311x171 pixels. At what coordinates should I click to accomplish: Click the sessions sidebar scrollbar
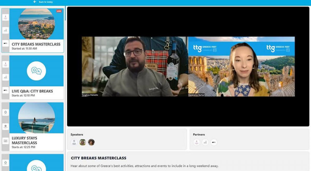click(x=65, y=13)
